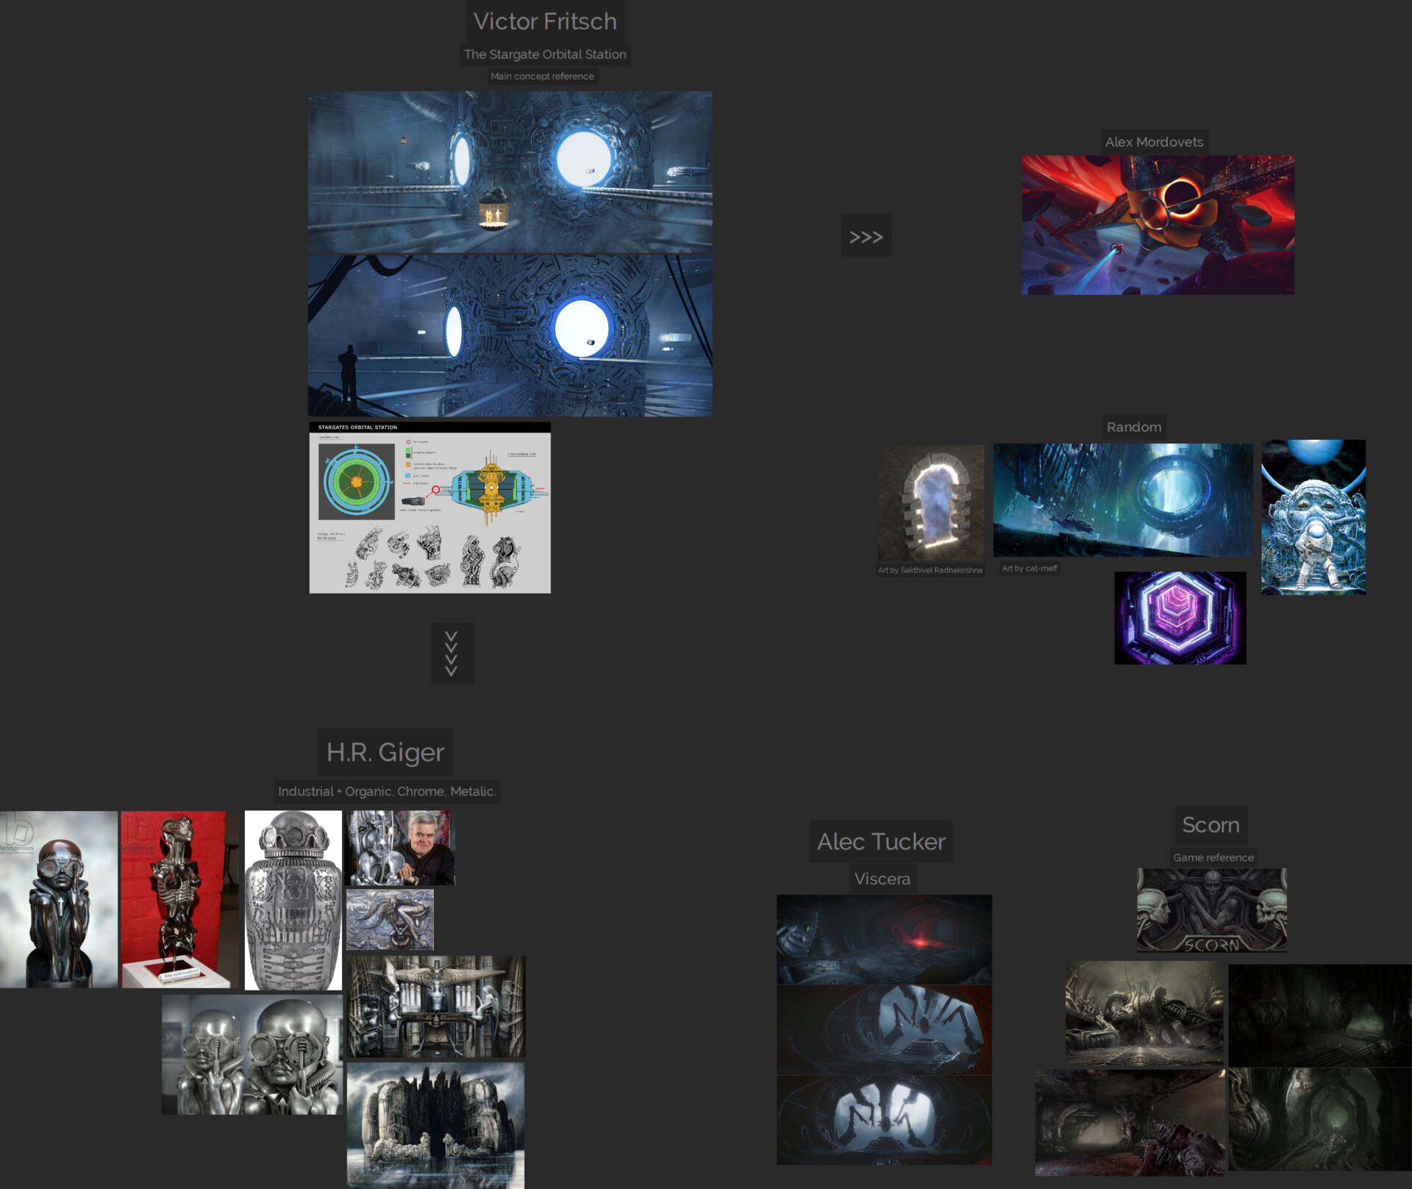The width and height of the screenshot is (1412, 1189).
Task: Select Scorn creature room screenshot lower left
Action: [1130, 1123]
